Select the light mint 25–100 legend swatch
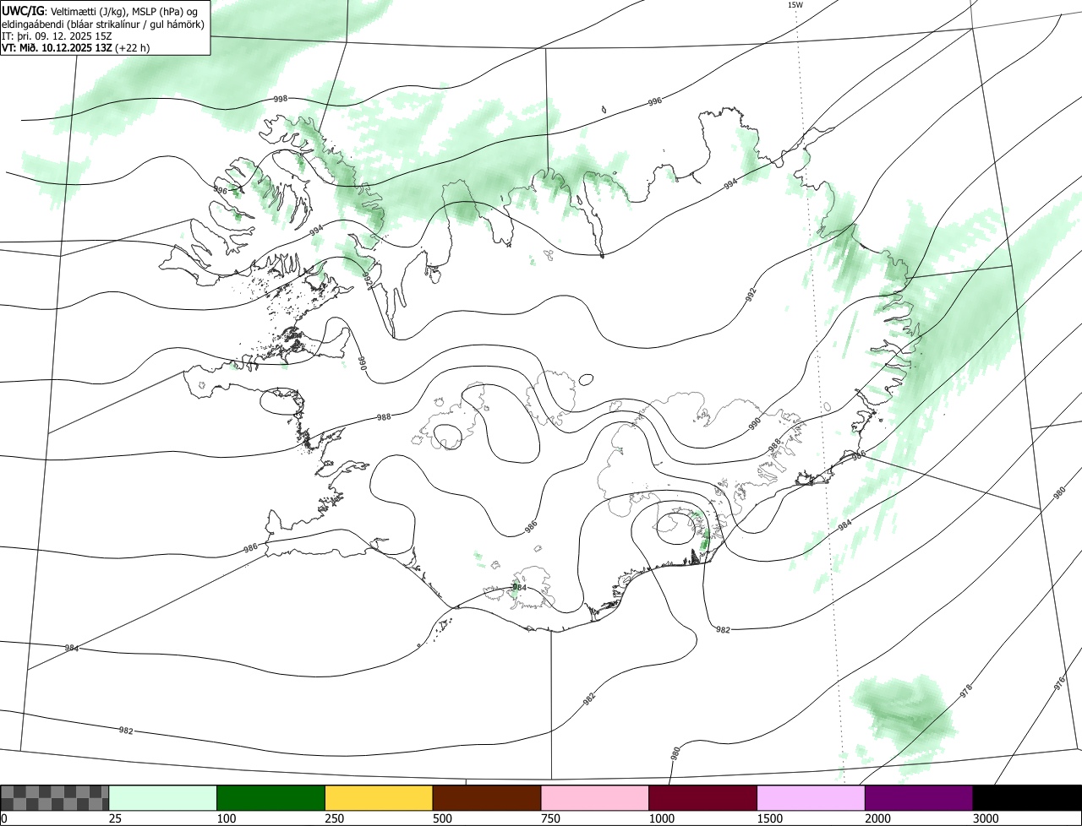This screenshot has height=826, width=1082. pyautogui.click(x=163, y=798)
